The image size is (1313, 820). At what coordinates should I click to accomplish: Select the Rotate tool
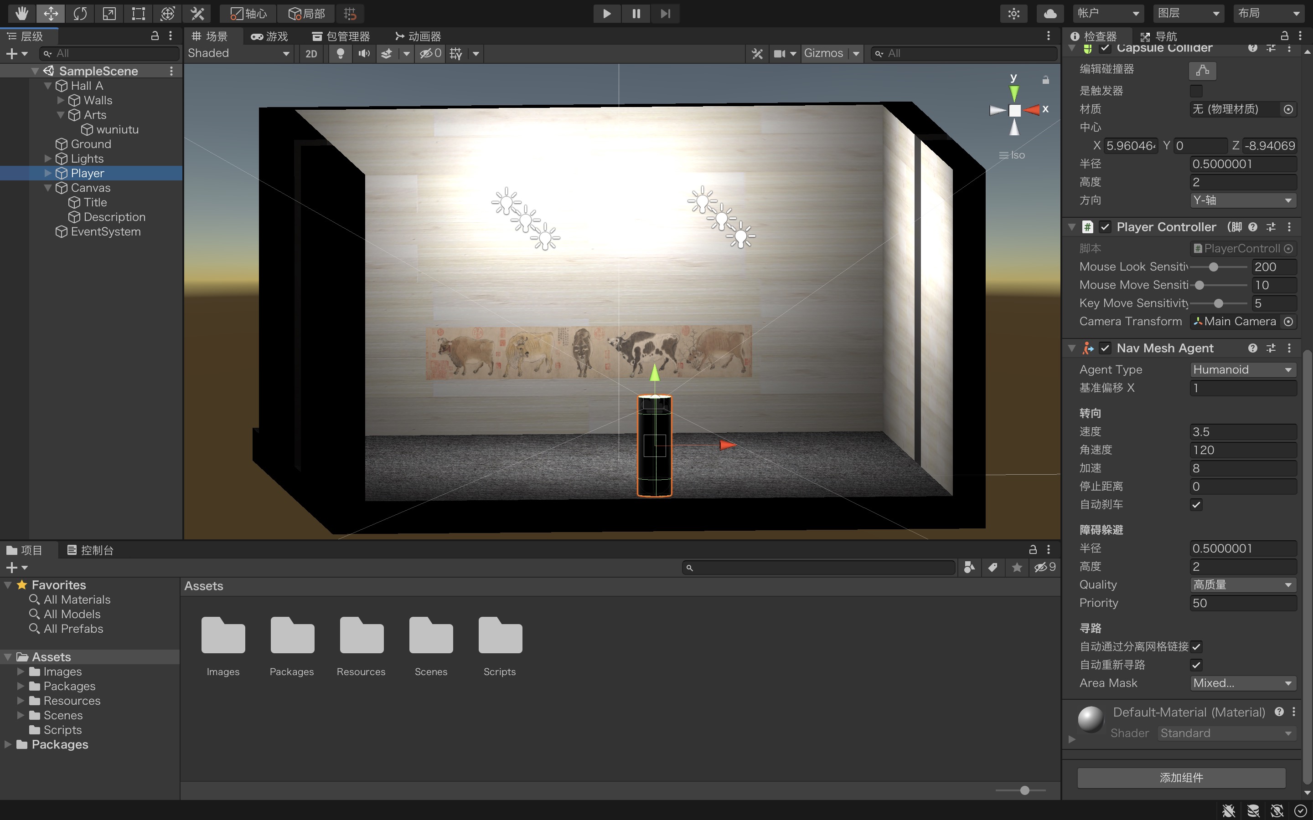click(x=80, y=14)
